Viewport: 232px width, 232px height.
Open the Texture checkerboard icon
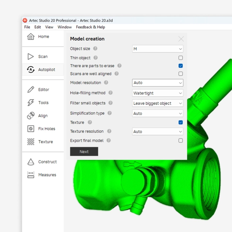(x=31, y=142)
